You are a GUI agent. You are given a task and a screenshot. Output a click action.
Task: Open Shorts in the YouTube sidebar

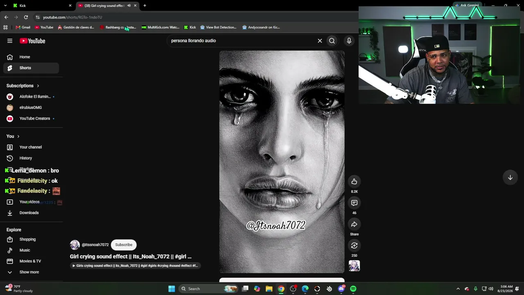click(x=31, y=68)
